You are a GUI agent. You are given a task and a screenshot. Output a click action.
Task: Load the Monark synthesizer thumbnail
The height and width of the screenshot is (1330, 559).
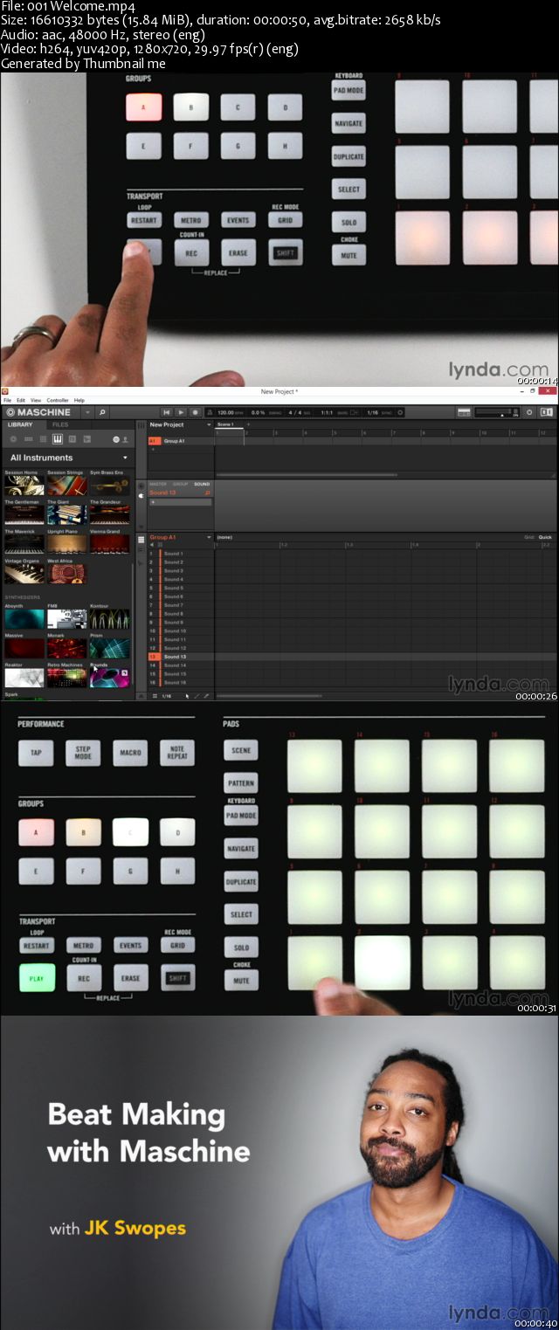(x=66, y=648)
